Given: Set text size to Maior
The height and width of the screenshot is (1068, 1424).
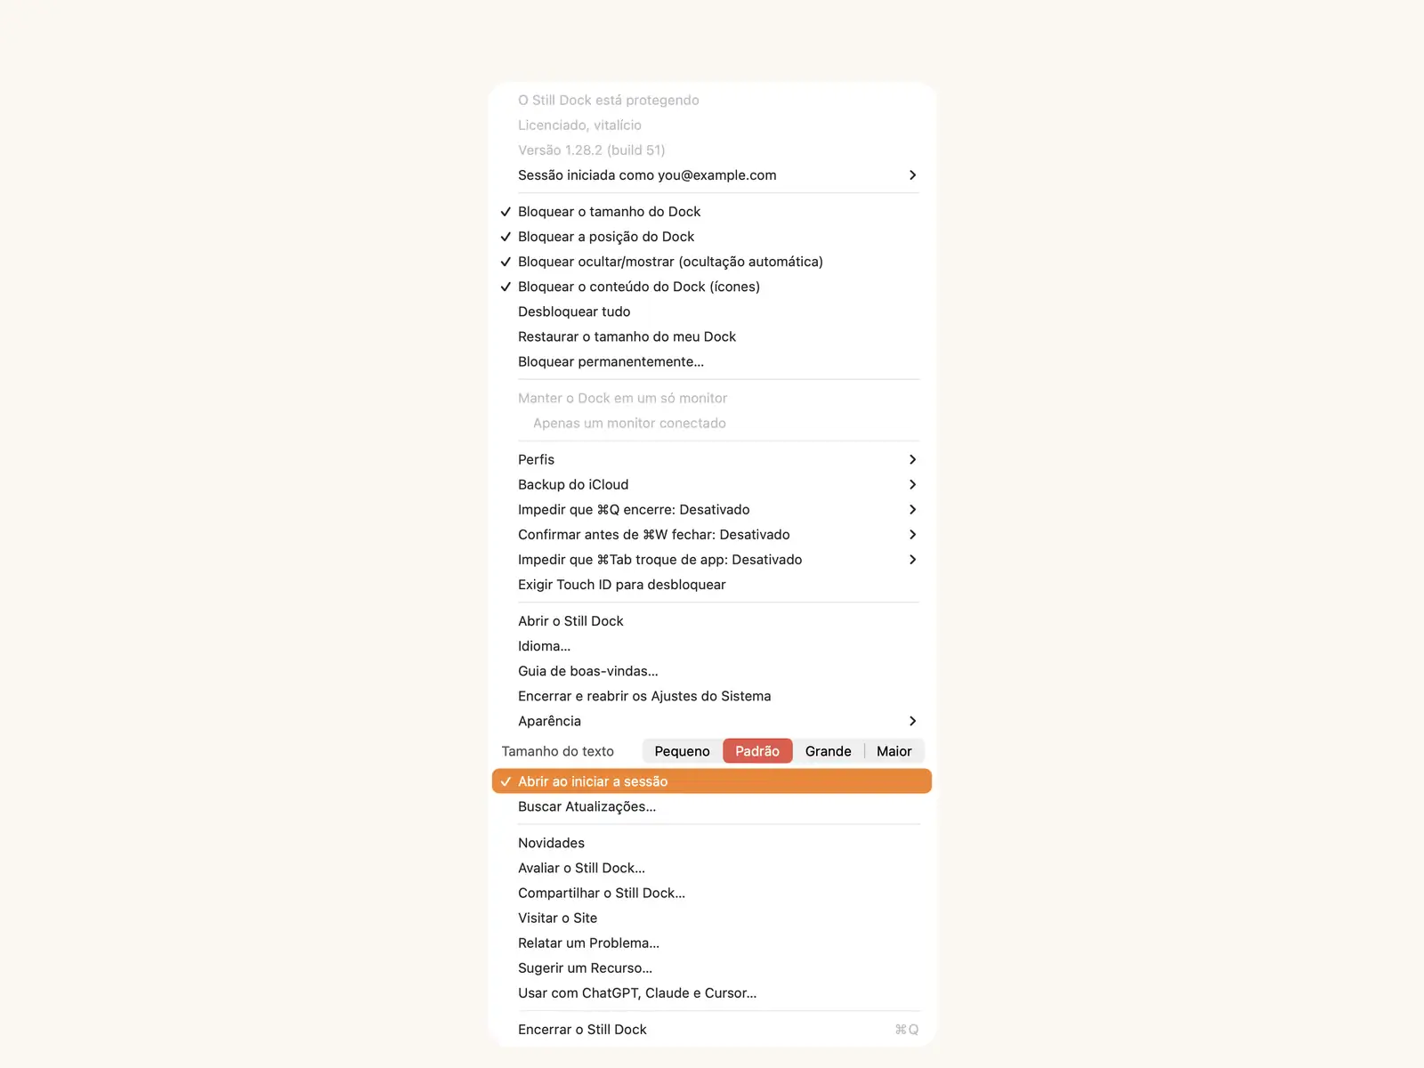Looking at the screenshot, I should click(x=894, y=751).
